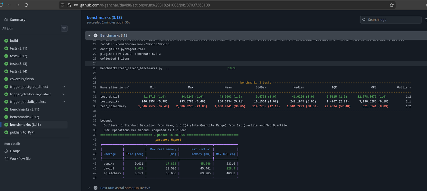Expand Post Run astral-sh/setup-uv@v5 step
Screen dimensions: 427x191
click(x=125, y=188)
